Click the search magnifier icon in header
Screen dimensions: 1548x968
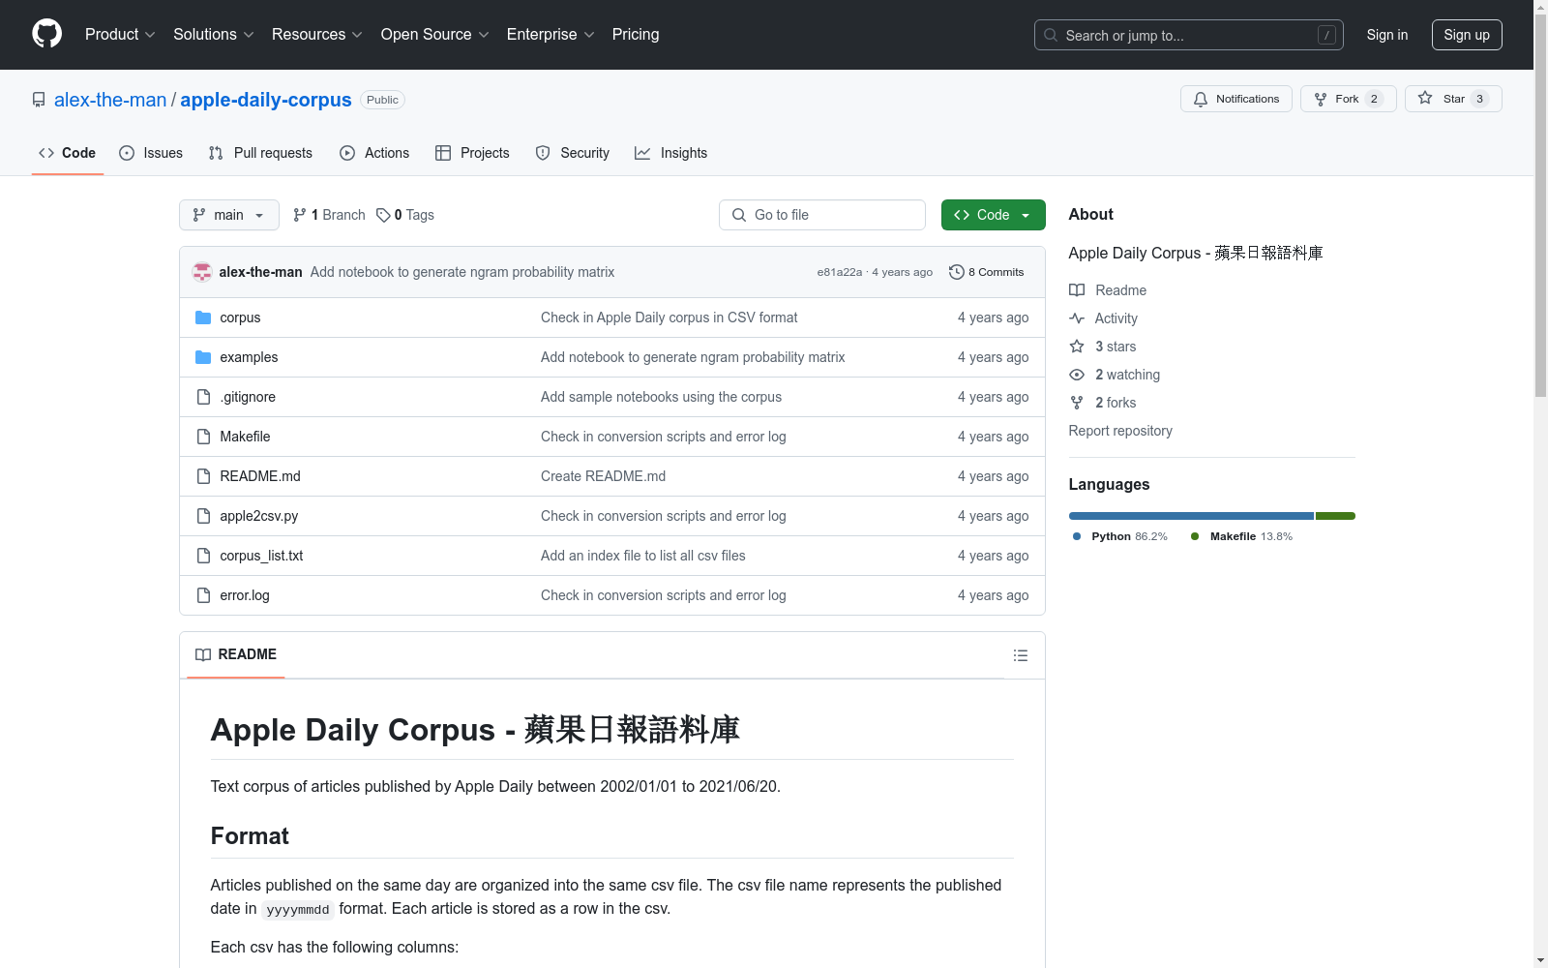click(x=1051, y=35)
